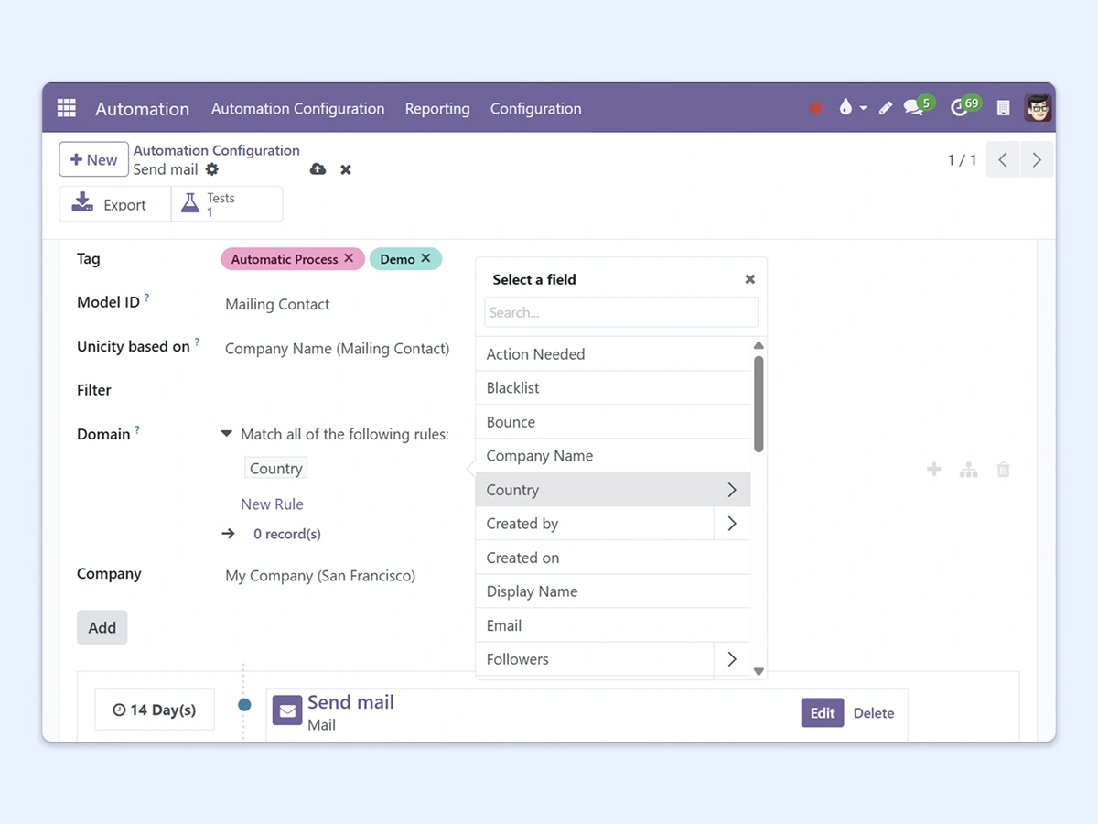This screenshot has height=824, width=1098.
Task: Click the pencil edit icon in navbar
Action: 885,108
